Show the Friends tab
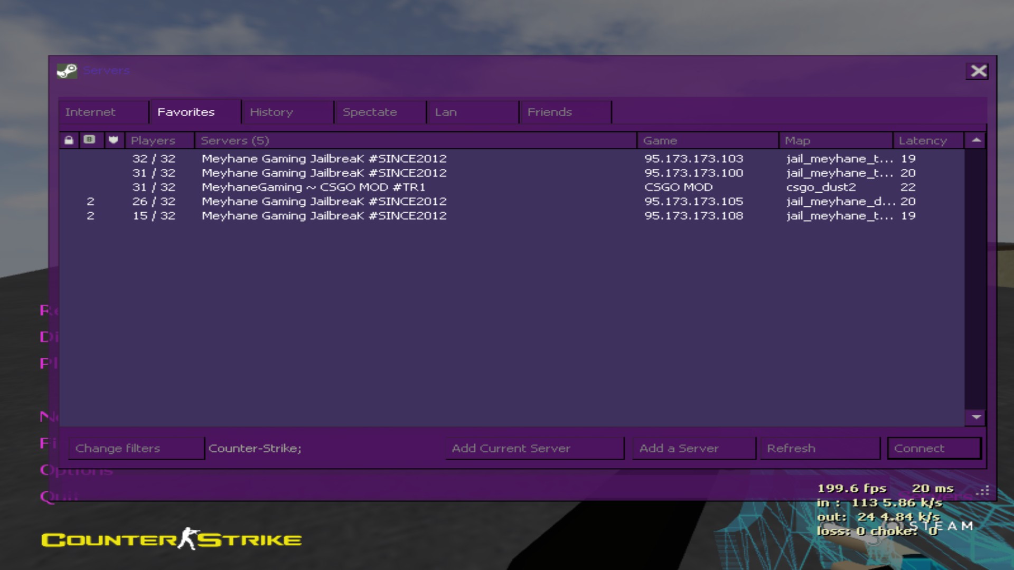The height and width of the screenshot is (570, 1014). pos(566,112)
